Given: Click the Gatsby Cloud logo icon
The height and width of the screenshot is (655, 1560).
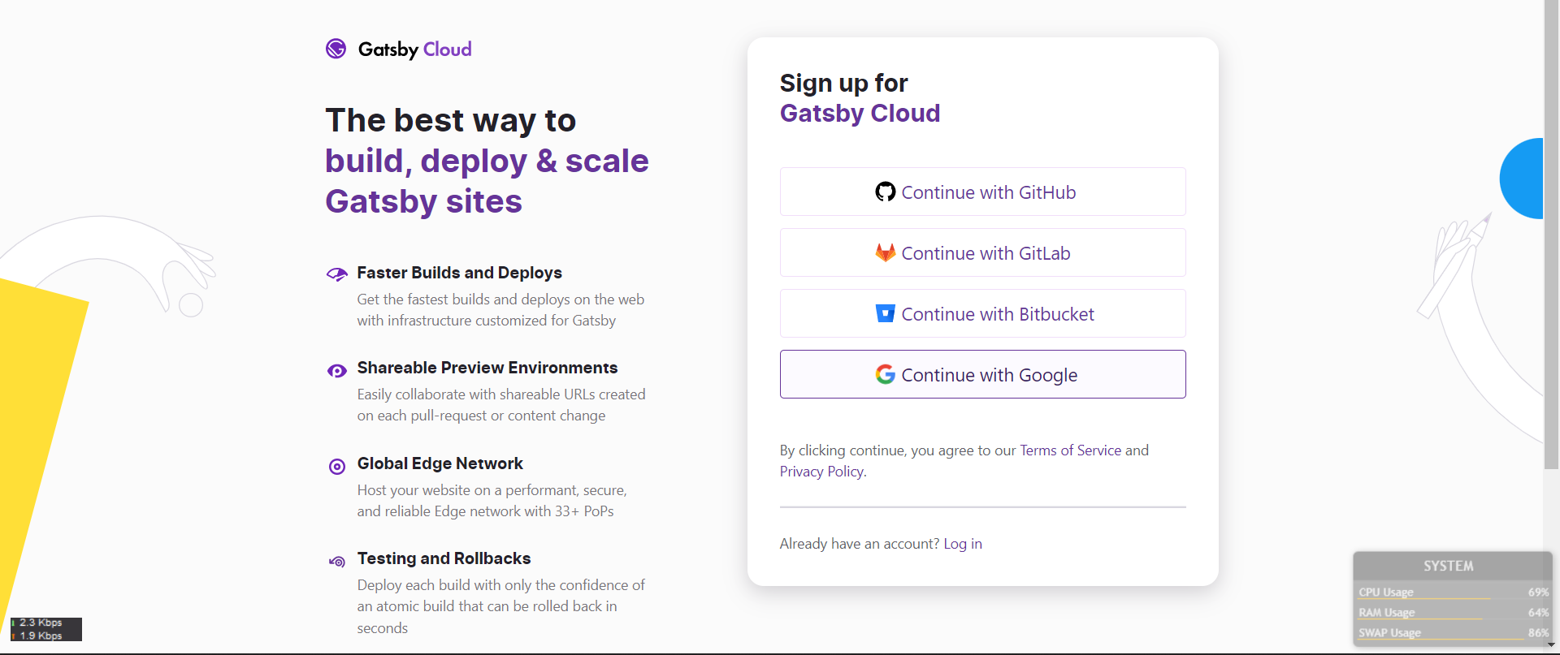Looking at the screenshot, I should click(x=336, y=49).
